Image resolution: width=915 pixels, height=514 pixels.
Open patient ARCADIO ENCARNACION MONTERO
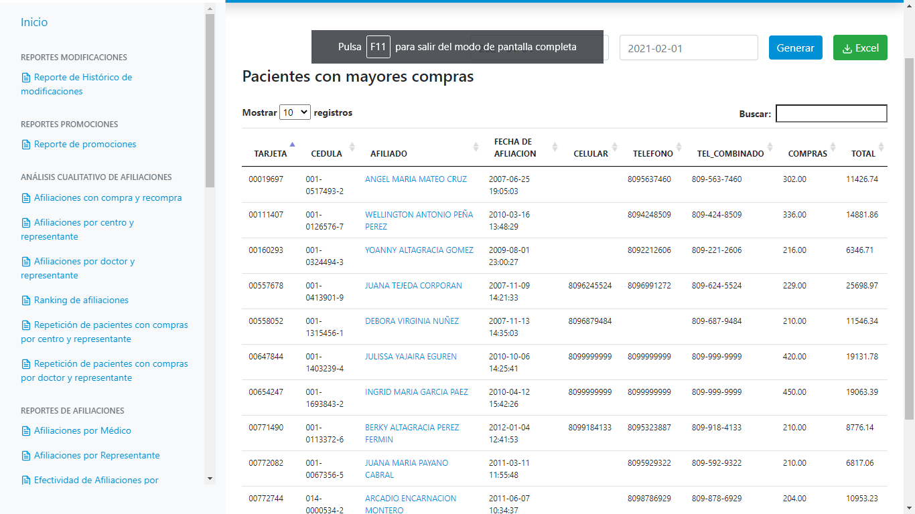coord(411,505)
